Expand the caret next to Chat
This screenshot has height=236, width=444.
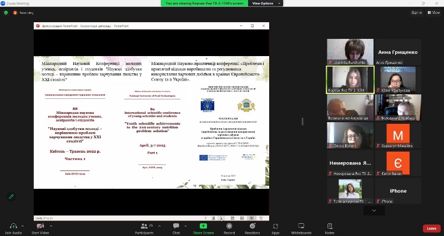pos(185,226)
